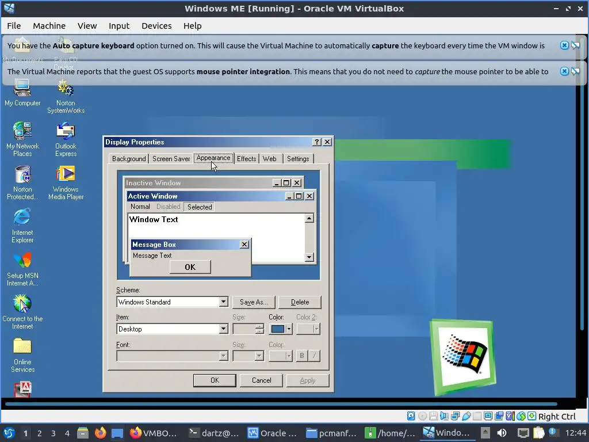This screenshot has width=589, height=442.
Task: Click the VirtualBox hard disk status icon
Action: pyautogui.click(x=411, y=416)
